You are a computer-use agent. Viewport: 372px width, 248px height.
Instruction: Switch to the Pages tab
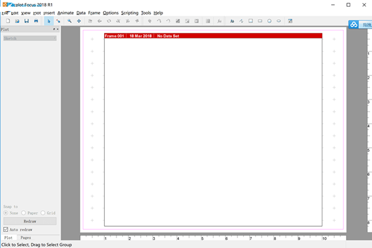(x=25, y=237)
